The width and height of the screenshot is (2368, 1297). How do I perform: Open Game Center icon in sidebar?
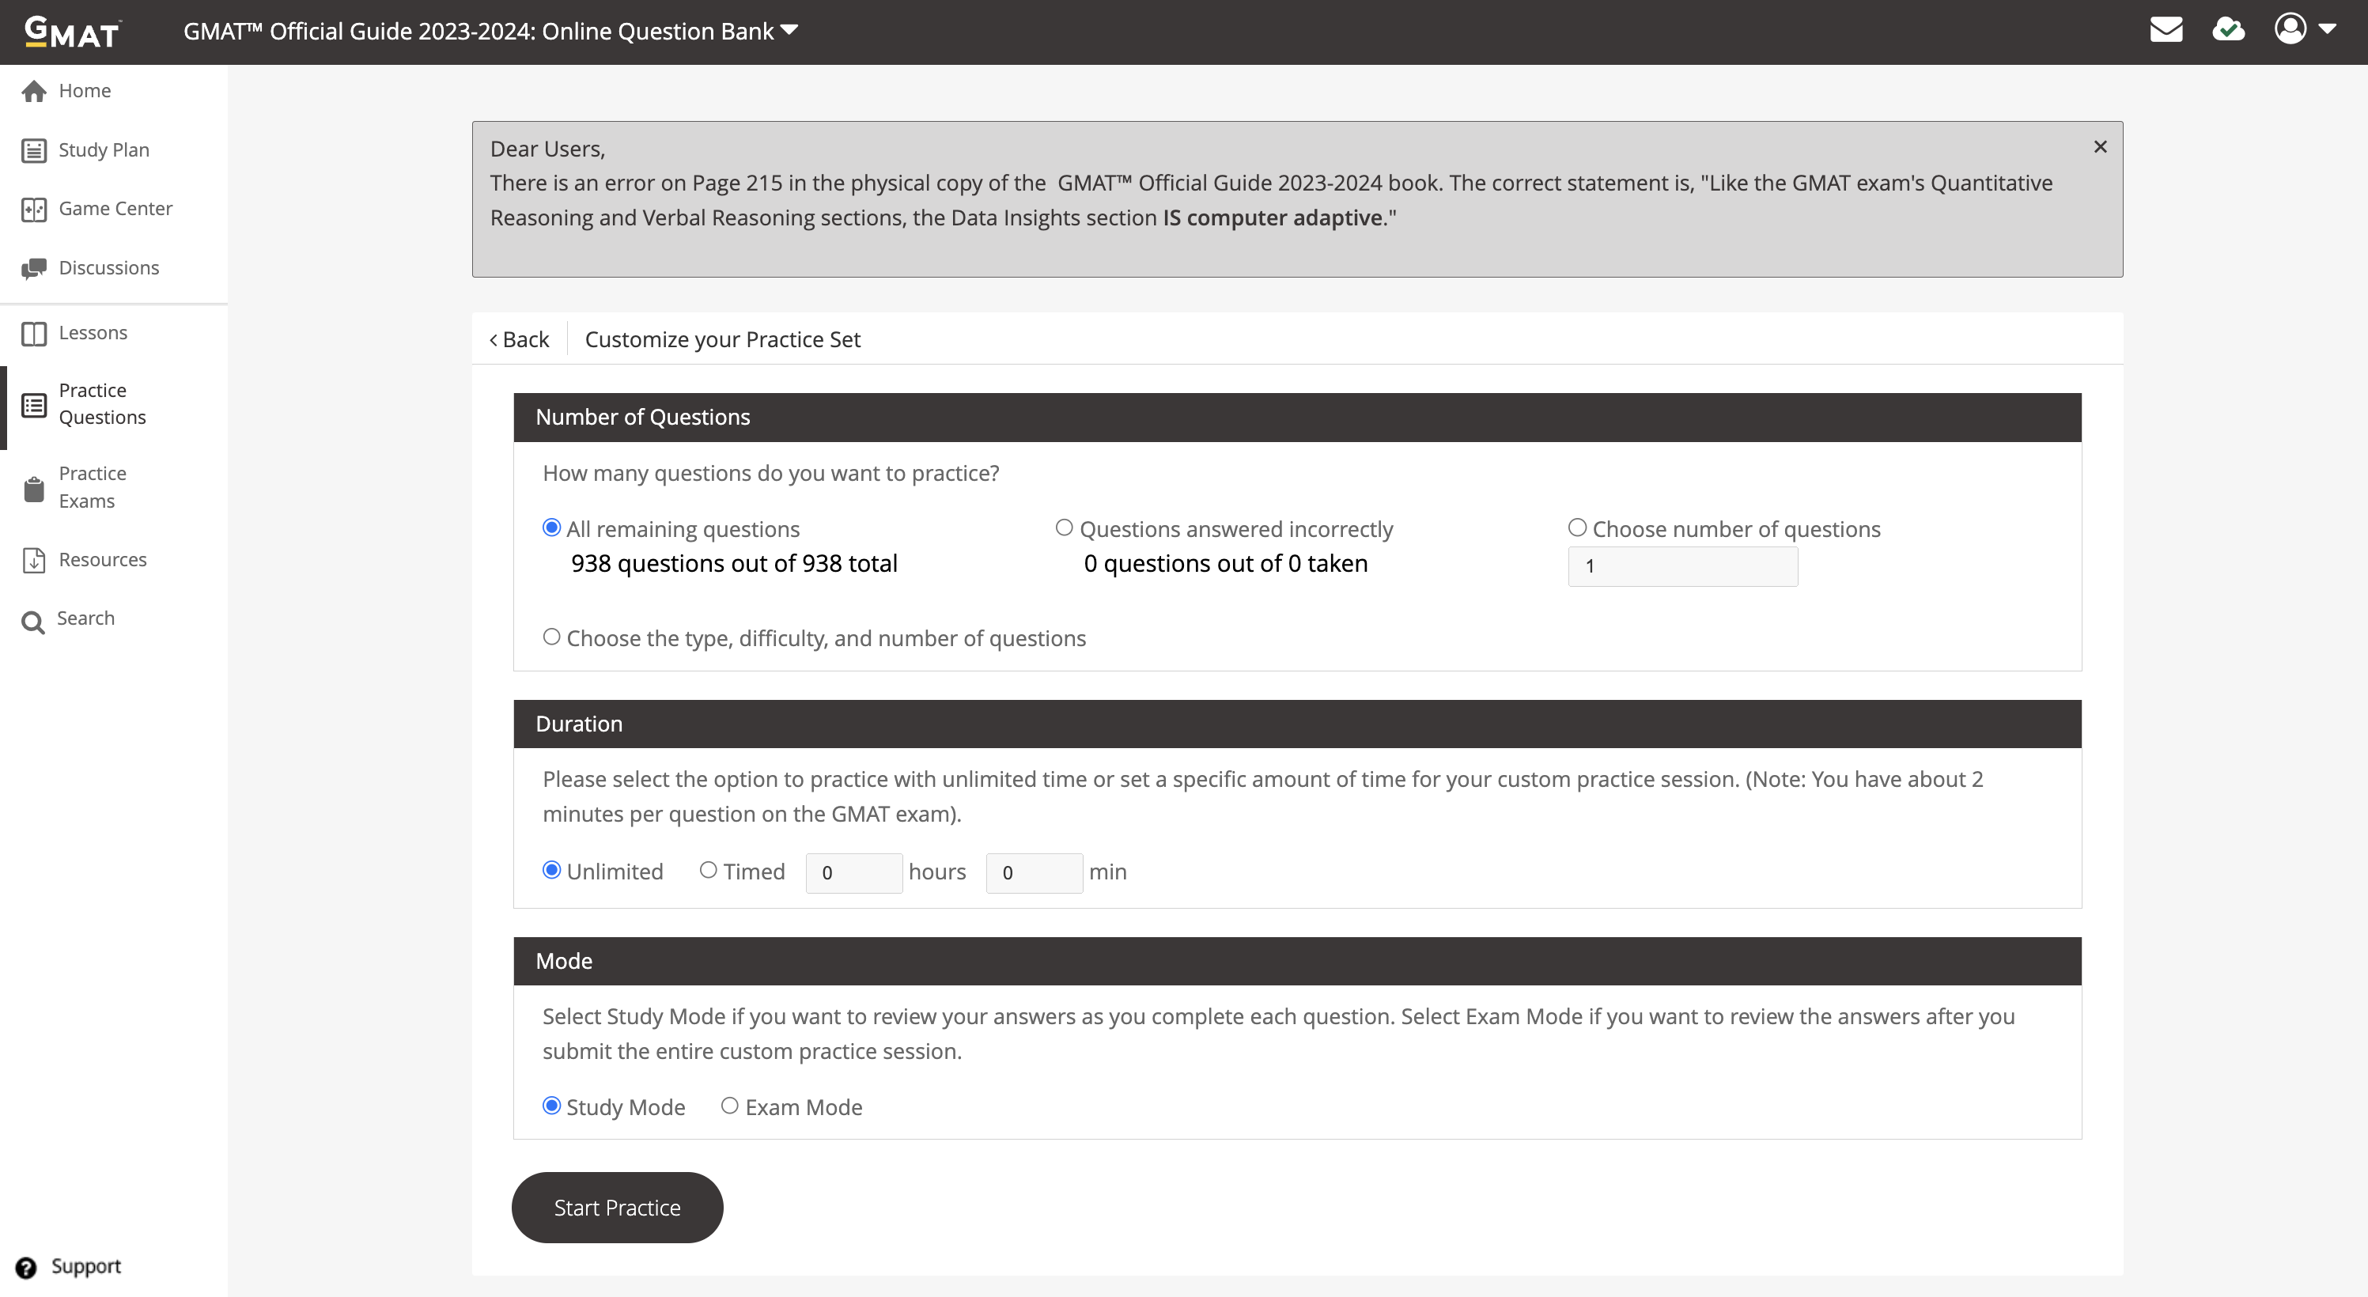pos(34,210)
